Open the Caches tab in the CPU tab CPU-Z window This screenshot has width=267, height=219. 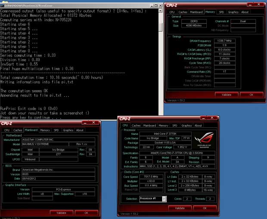[136, 126]
